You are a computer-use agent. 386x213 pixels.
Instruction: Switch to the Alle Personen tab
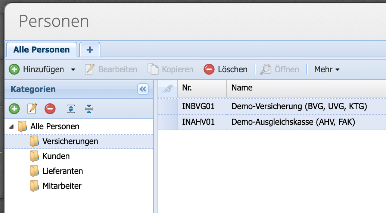tap(41, 50)
